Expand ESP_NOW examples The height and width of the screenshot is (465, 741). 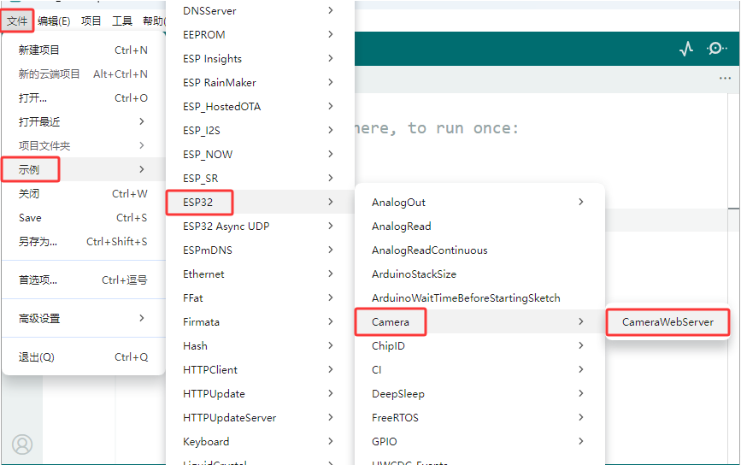[x=260, y=154]
